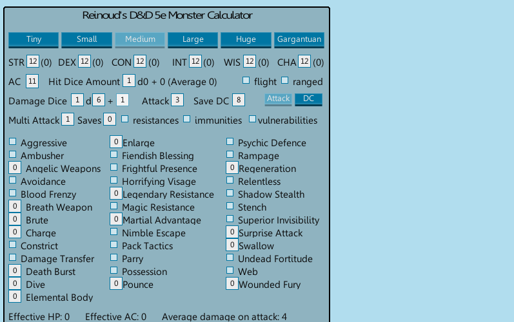The width and height of the screenshot is (514, 322).
Task: Enable the Aggressive trait checkbox
Action: pyautogui.click(x=12, y=142)
